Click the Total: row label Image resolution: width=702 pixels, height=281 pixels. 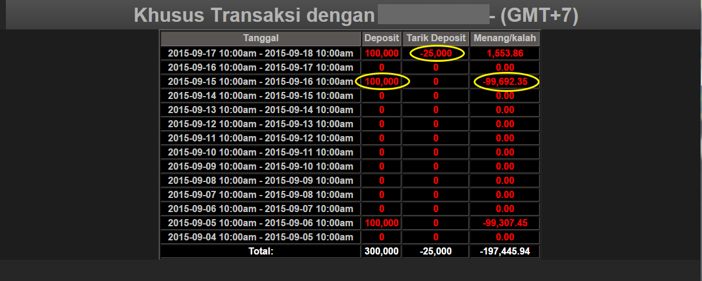[261, 251]
